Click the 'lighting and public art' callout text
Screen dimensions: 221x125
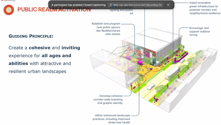point(121,12)
